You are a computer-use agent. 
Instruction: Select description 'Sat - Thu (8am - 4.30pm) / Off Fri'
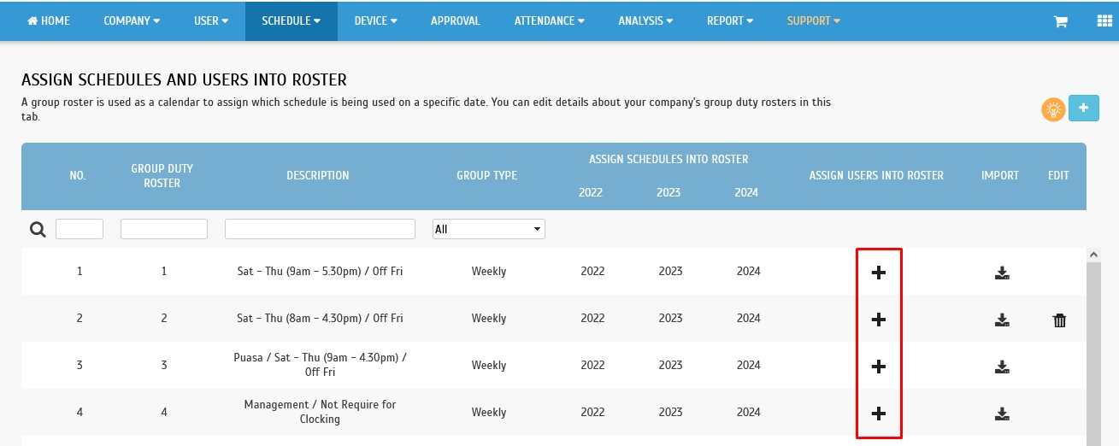tap(320, 319)
